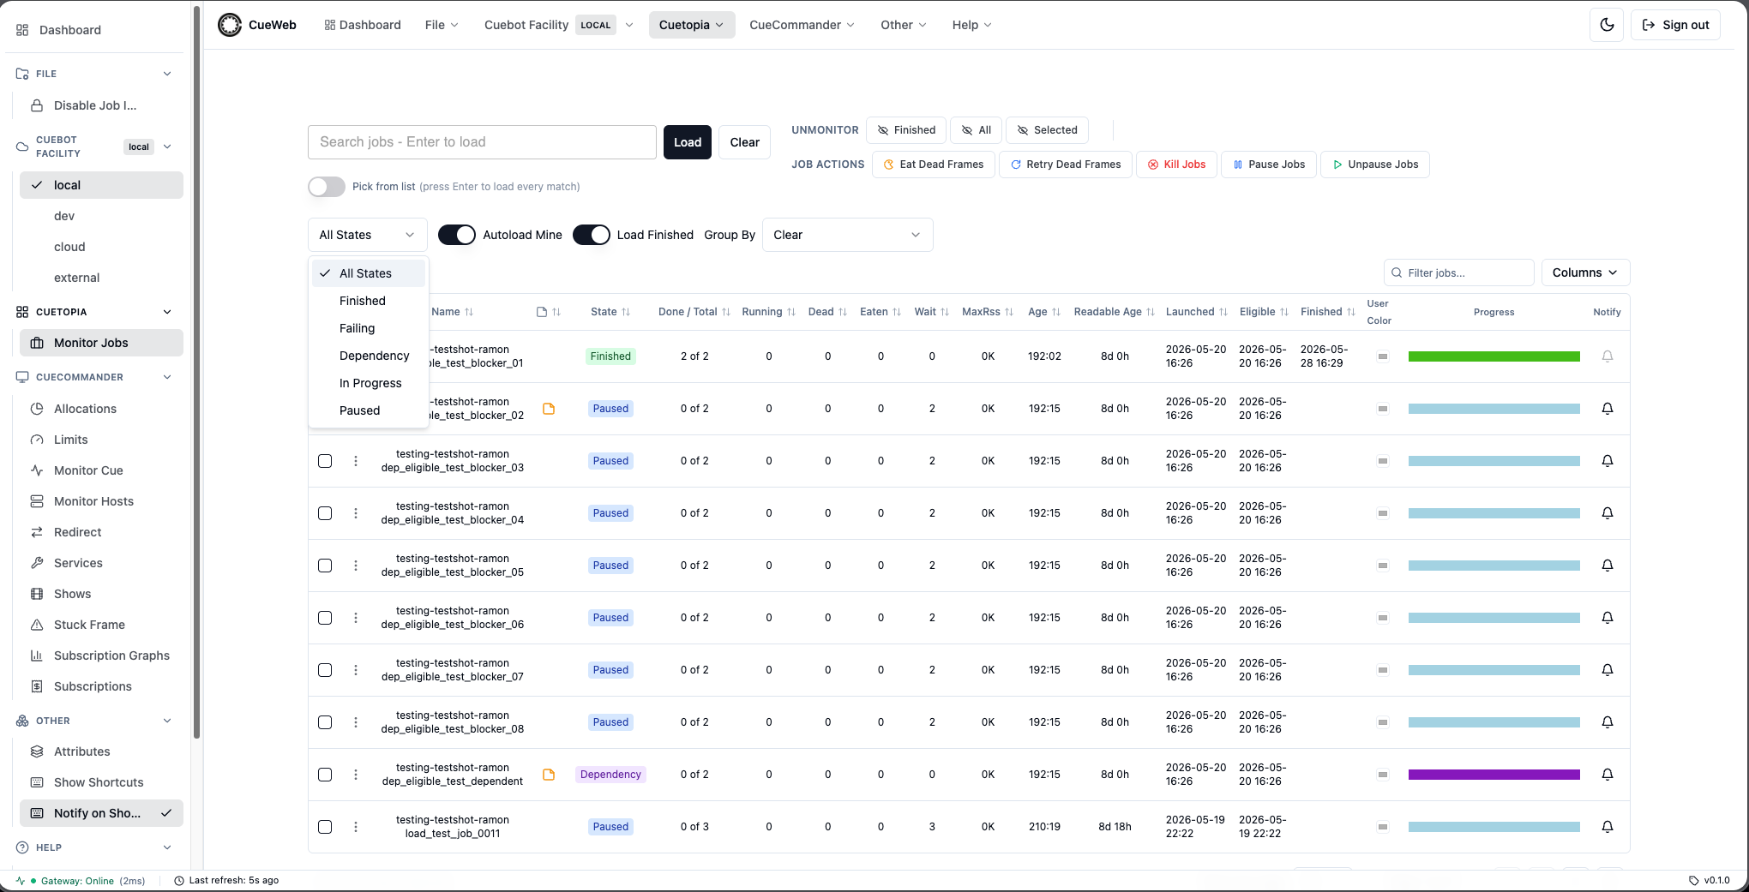Open Services in the sidebar
This screenshot has width=1749, height=892.
(x=101, y=563)
